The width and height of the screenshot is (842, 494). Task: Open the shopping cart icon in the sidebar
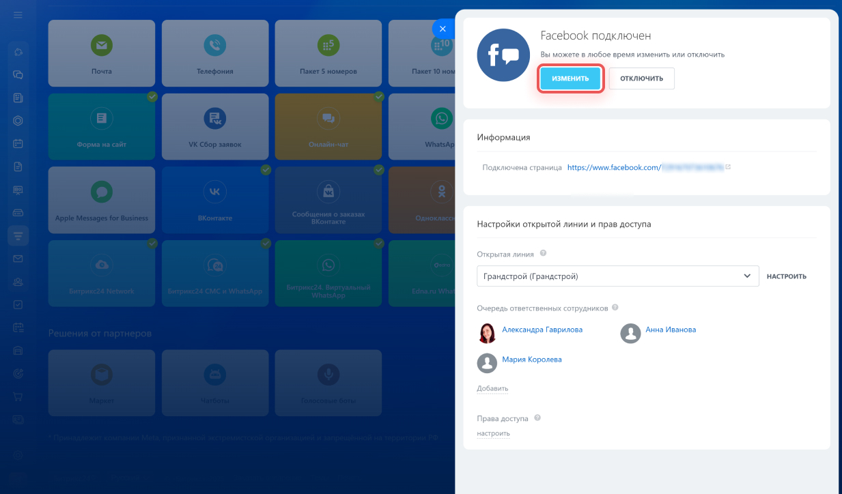[18, 396]
